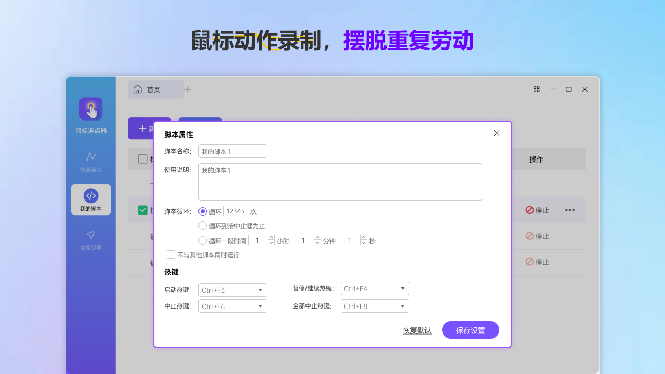Click the 恢复默认 link
The height and width of the screenshot is (374, 665).
pyautogui.click(x=417, y=329)
